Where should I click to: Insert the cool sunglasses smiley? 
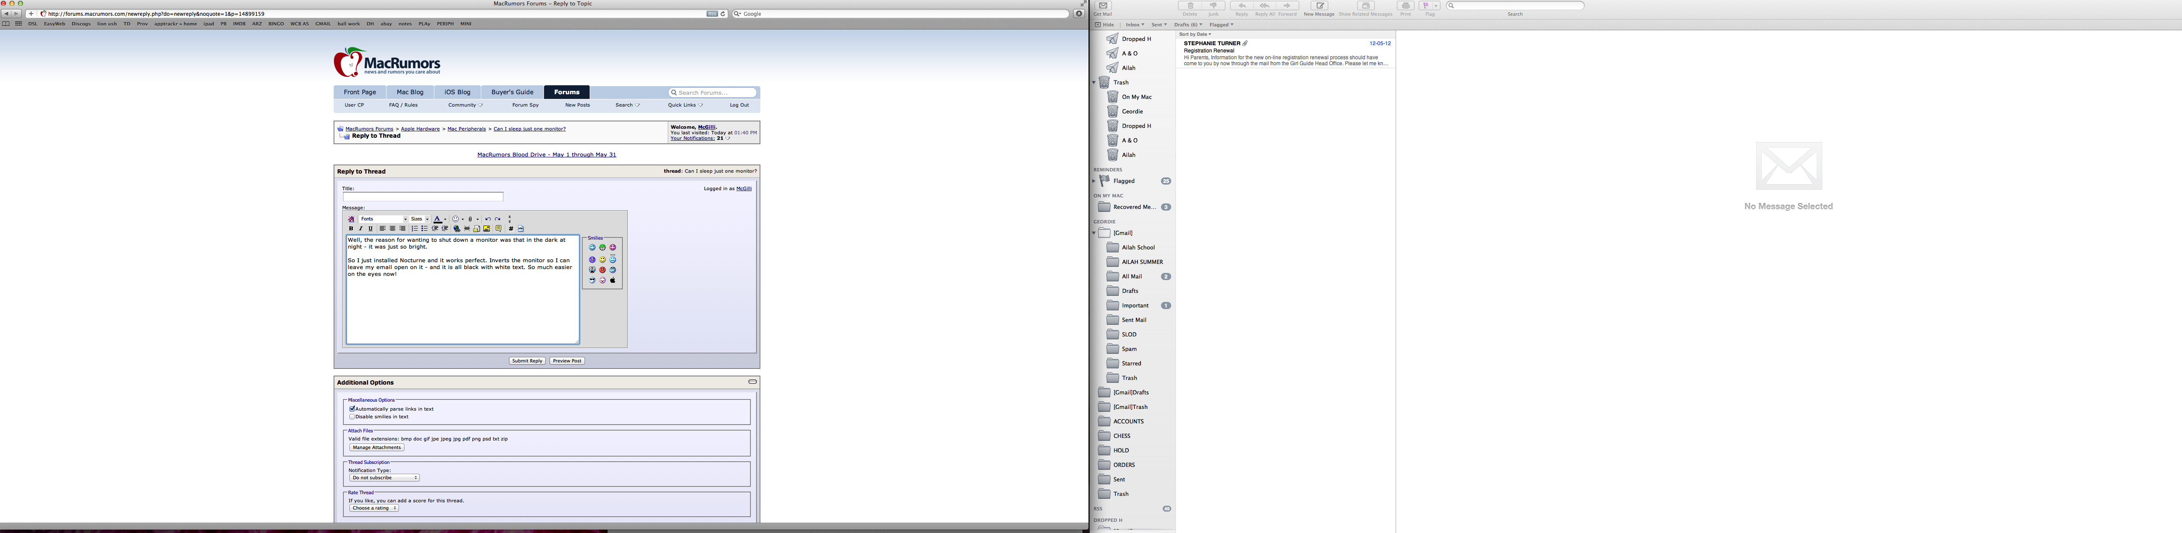click(x=592, y=280)
